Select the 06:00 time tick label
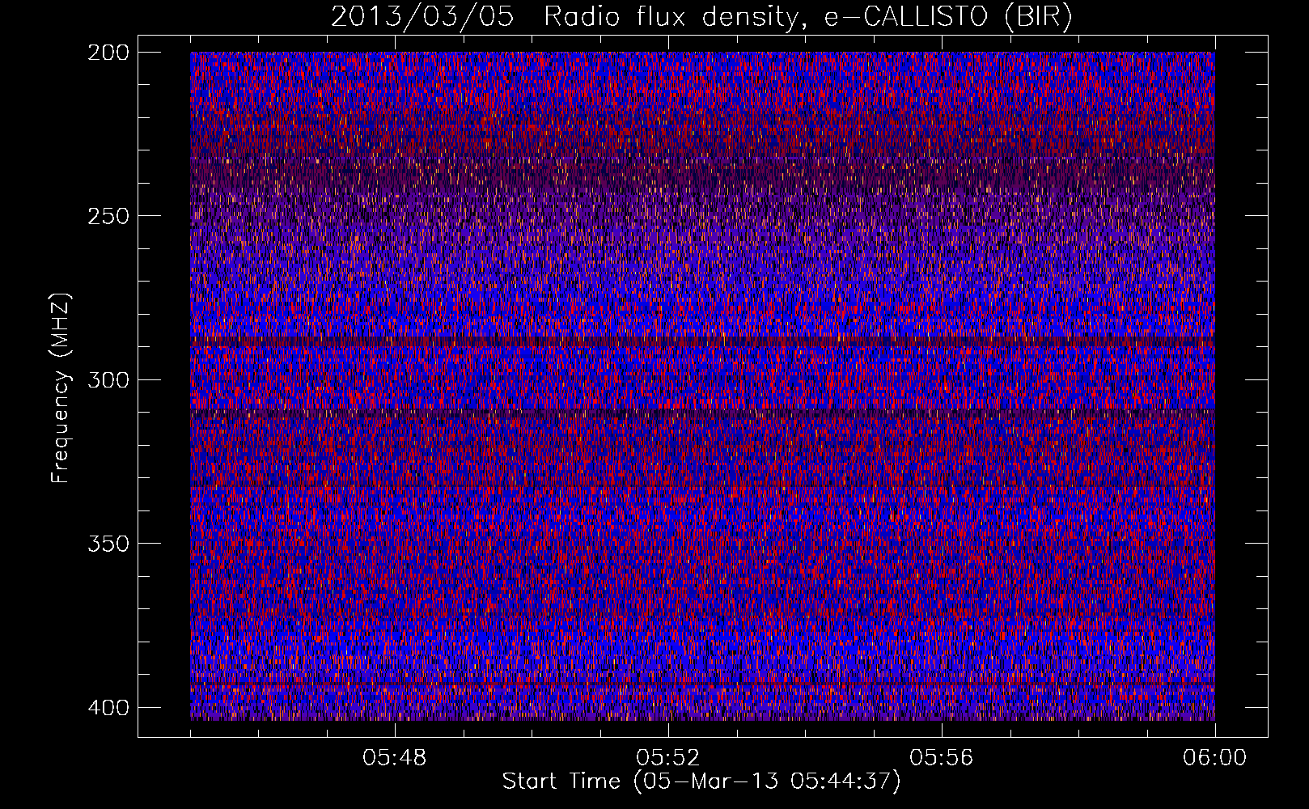Image resolution: width=1309 pixels, height=809 pixels. [x=1214, y=758]
